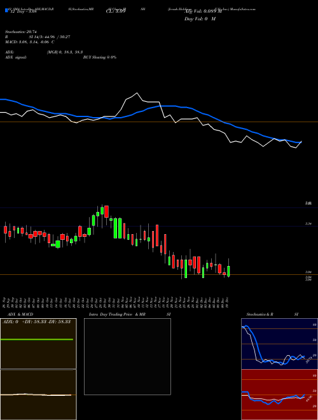Click the 'SI 14/3: 44.96 / 50.27' reading

[50, 37]
